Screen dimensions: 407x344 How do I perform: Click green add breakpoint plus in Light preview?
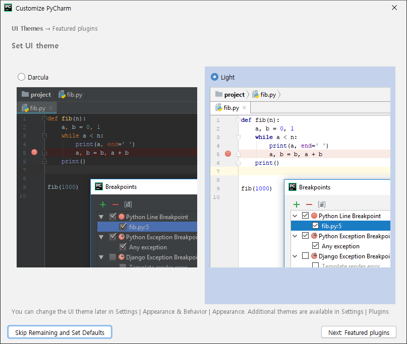pos(297,204)
